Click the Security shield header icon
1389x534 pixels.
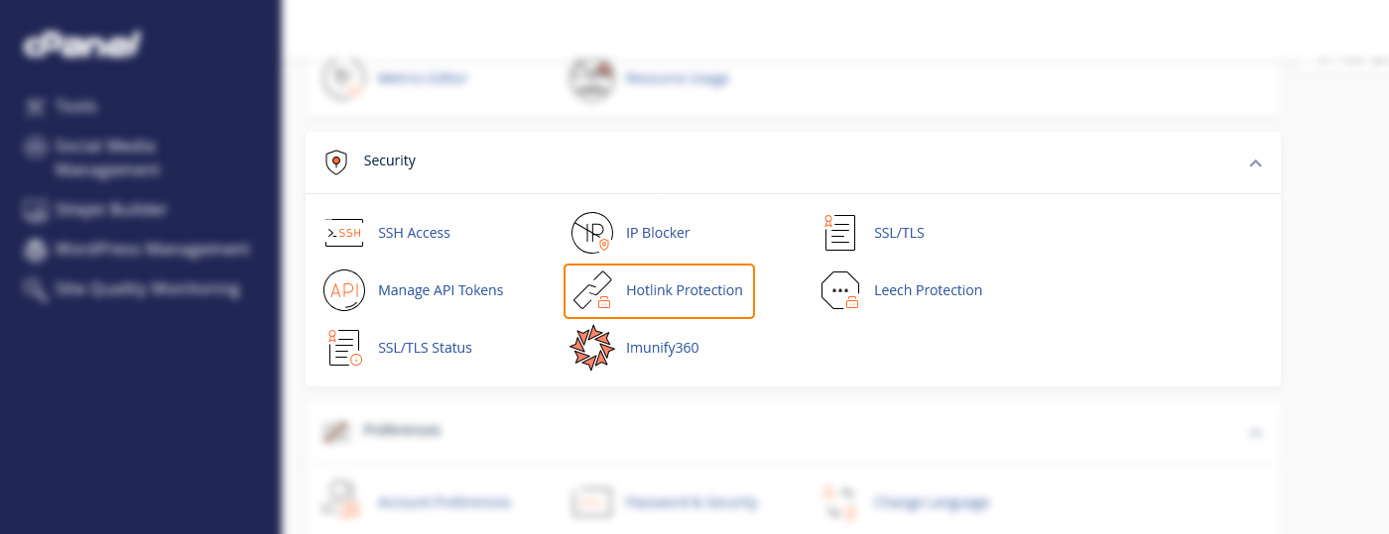click(336, 161)
